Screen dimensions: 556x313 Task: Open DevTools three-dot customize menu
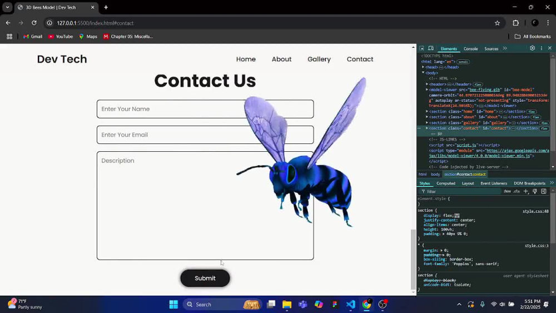click(542, 48)
